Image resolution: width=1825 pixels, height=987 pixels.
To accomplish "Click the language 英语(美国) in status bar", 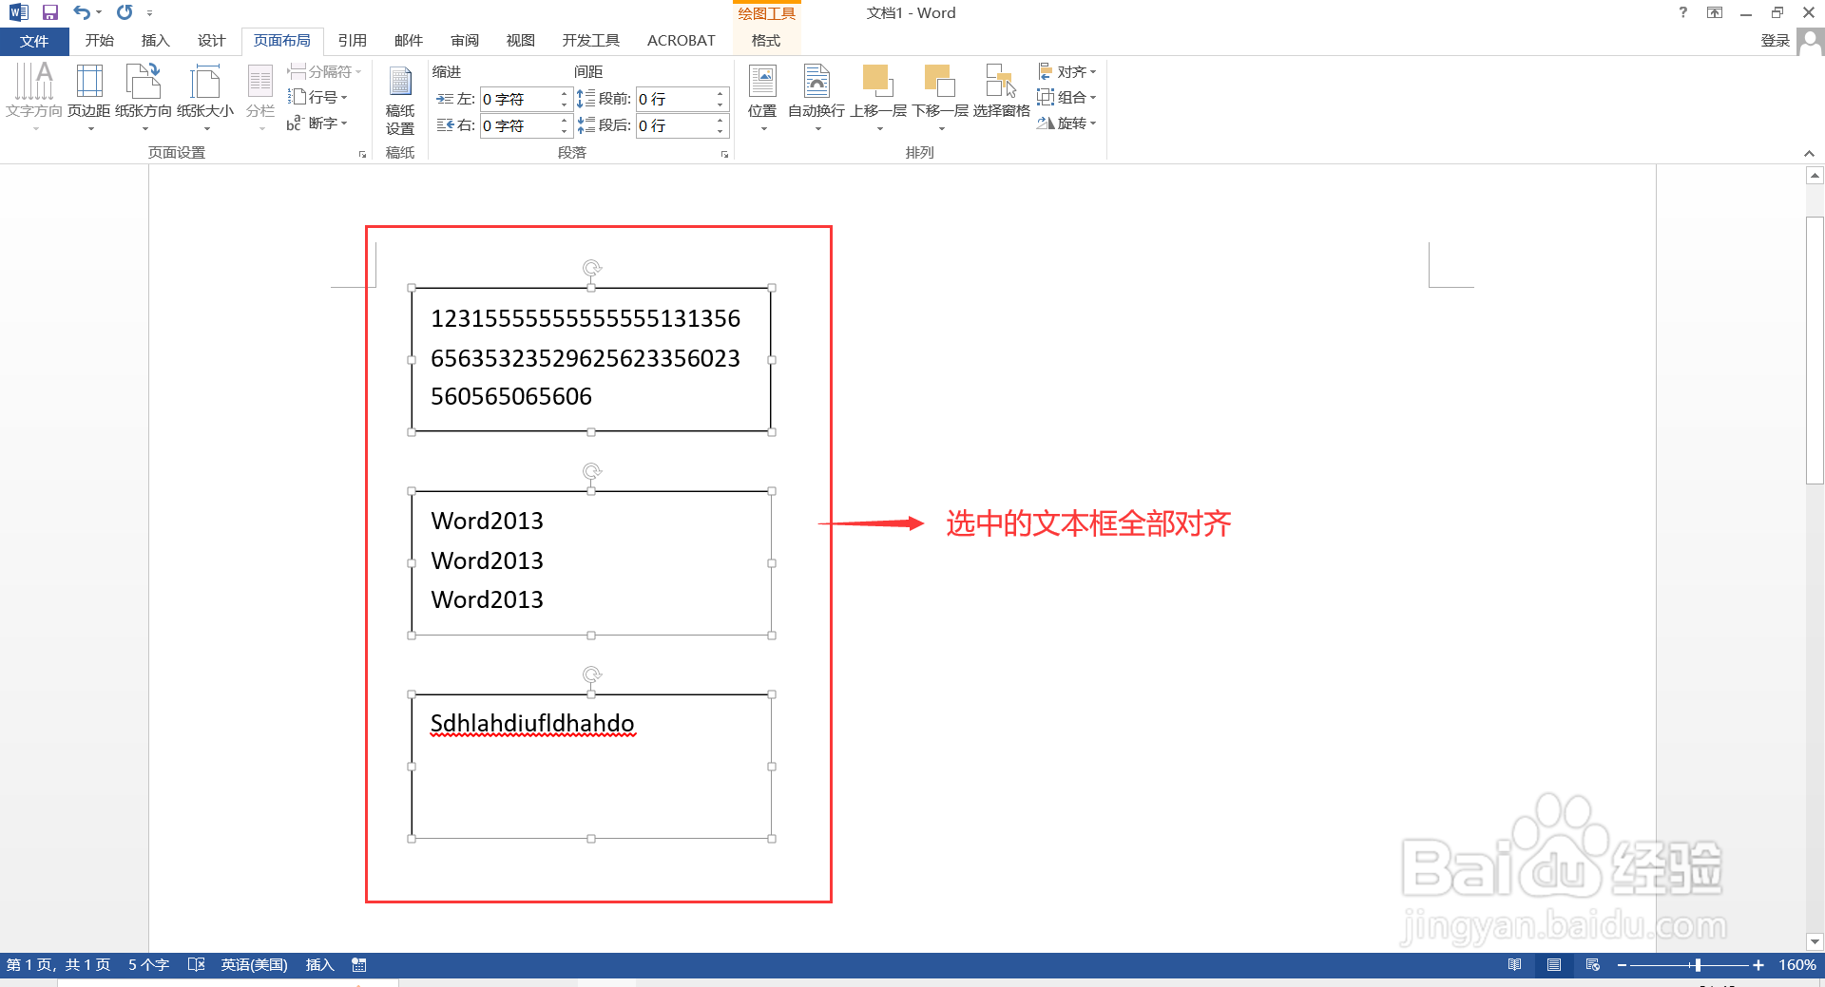I will pyautogui.click(x=255, y=964).
